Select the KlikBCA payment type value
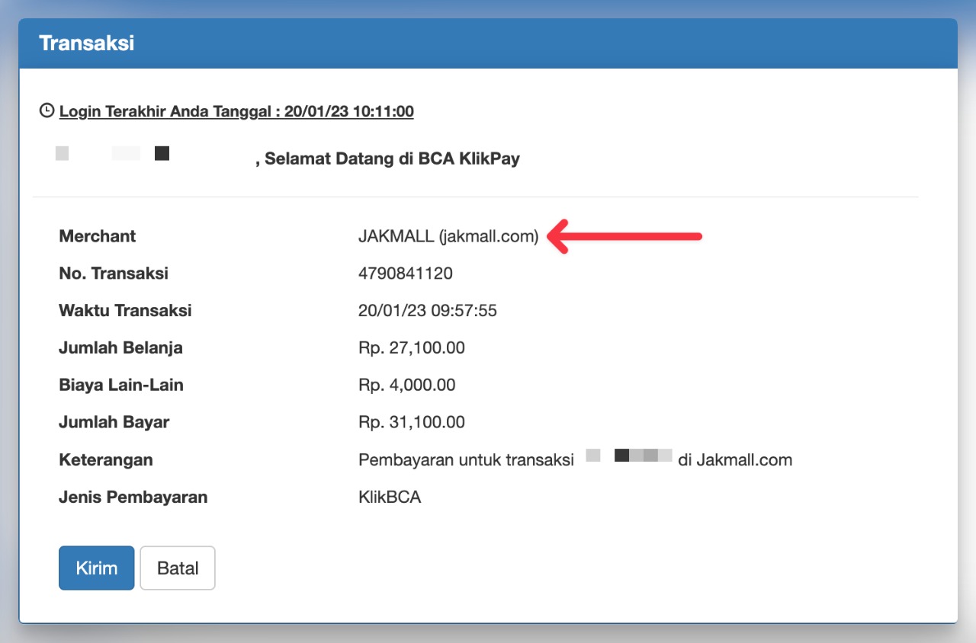Screen dimensions: 976x643 pos(390,497)
